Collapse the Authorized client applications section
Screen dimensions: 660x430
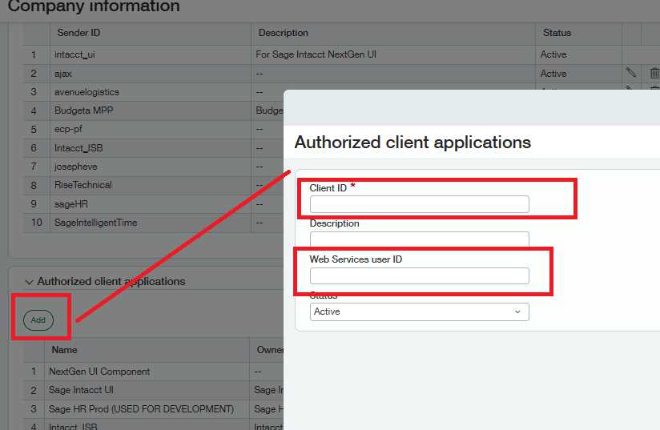(x=29, y=282)
